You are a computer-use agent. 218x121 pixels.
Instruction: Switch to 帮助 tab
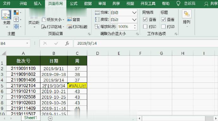[x=166, y=3]
